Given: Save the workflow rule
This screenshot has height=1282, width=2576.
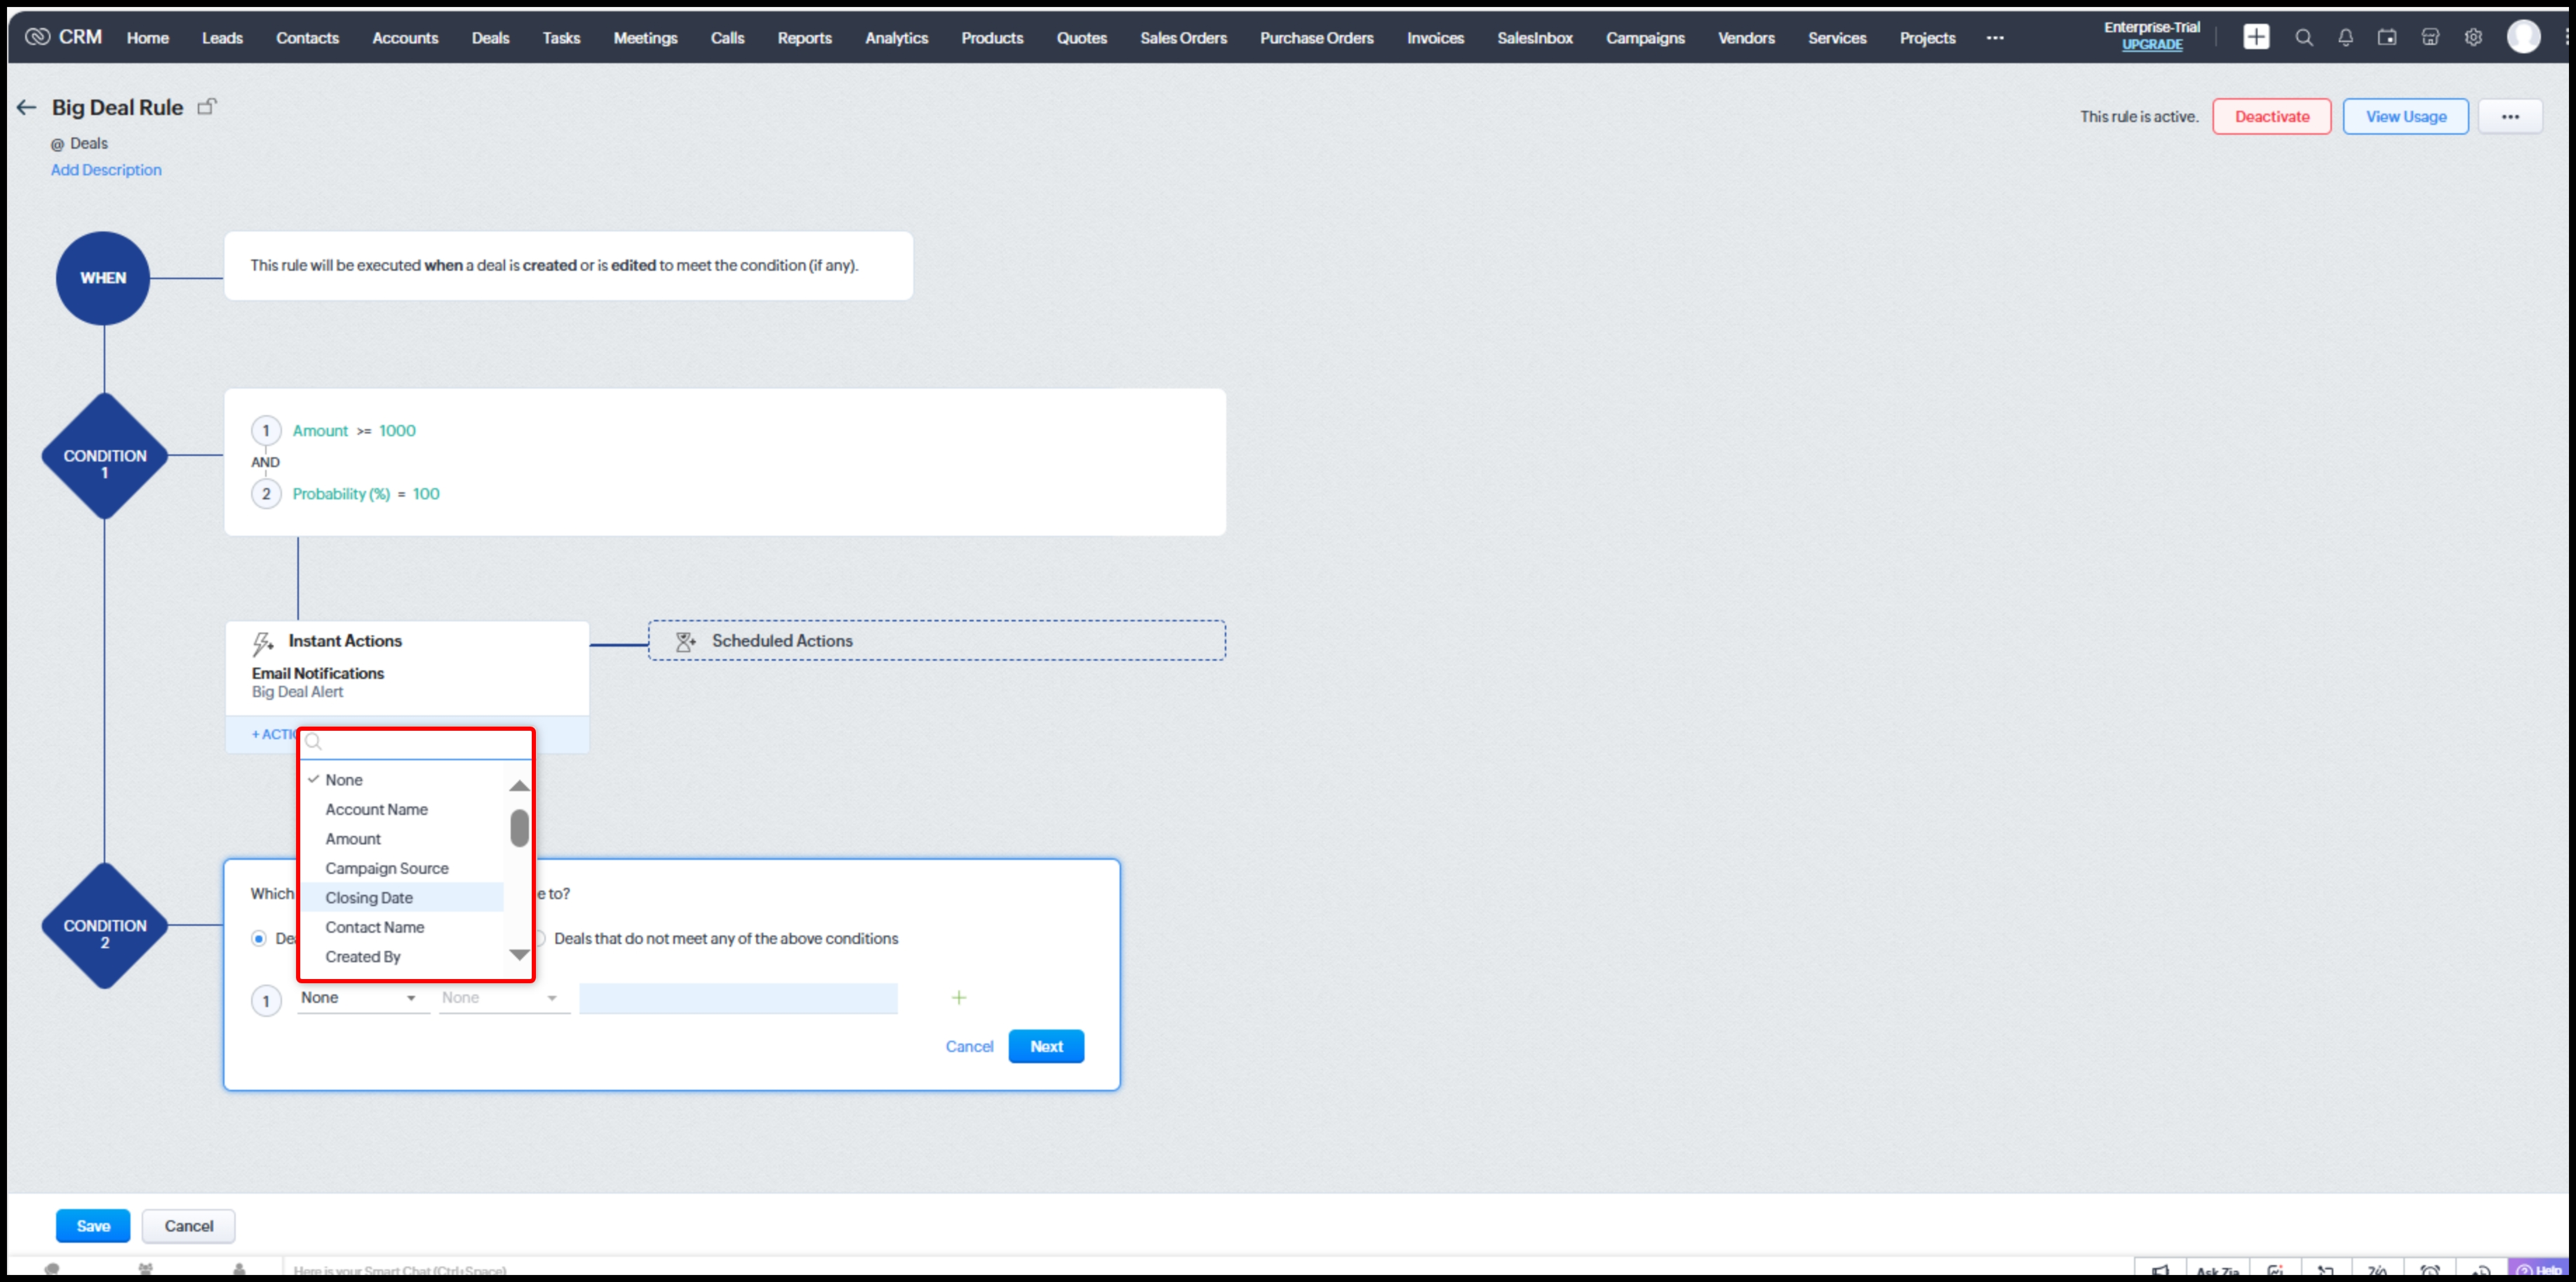Looking at the screenshot, I should click(x=93, y=1226).
